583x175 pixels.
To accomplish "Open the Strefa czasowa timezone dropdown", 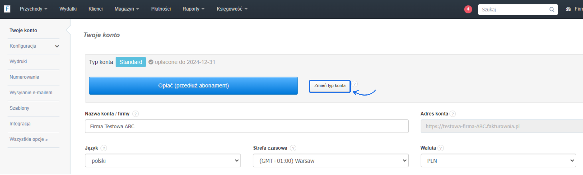I will [x=331, y=161].
